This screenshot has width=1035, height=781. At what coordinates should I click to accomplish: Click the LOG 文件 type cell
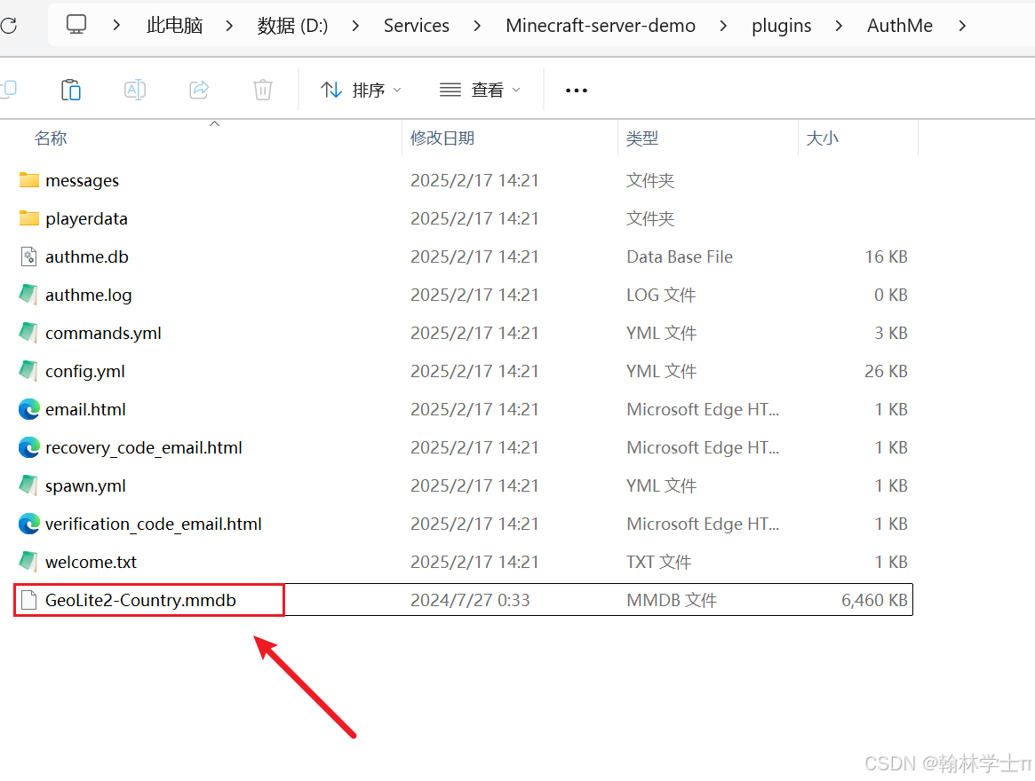[661, 295]
